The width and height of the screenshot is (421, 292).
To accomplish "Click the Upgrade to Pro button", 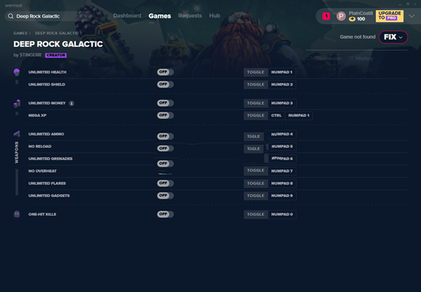I will click(389, 15).
